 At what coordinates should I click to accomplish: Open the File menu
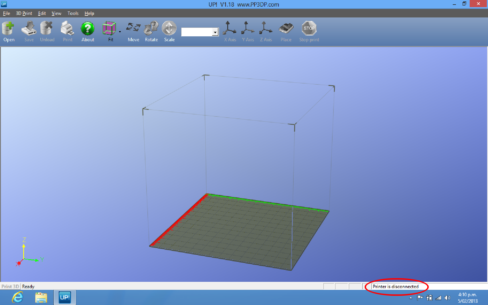[6, 13]
